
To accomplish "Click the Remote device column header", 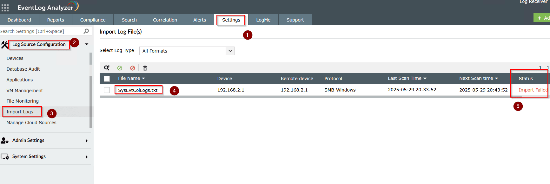I will (x=297, y=79).
